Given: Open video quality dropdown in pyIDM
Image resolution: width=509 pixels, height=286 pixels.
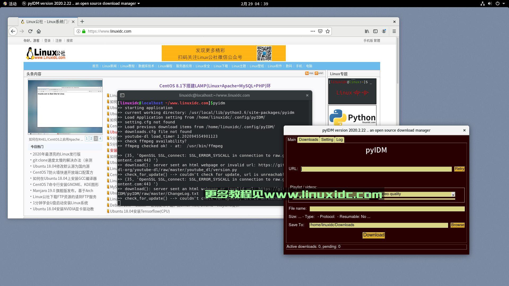Looking at the screenshot, I should [x=453, y=194].
